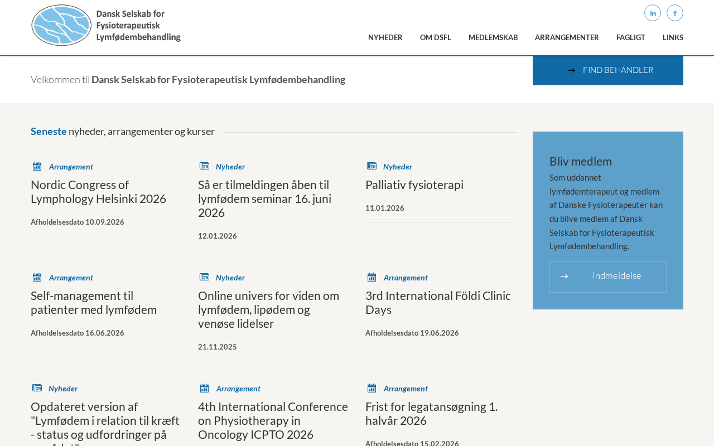The height and width of the screenshot is (446, 714).
Task: Click newspaper icon above Palliativ fysioterapi
Action: tap(372, 166)
